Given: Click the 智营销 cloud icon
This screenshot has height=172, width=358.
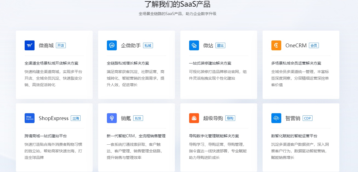Looking at the screenshot, I should click(276, 118).
